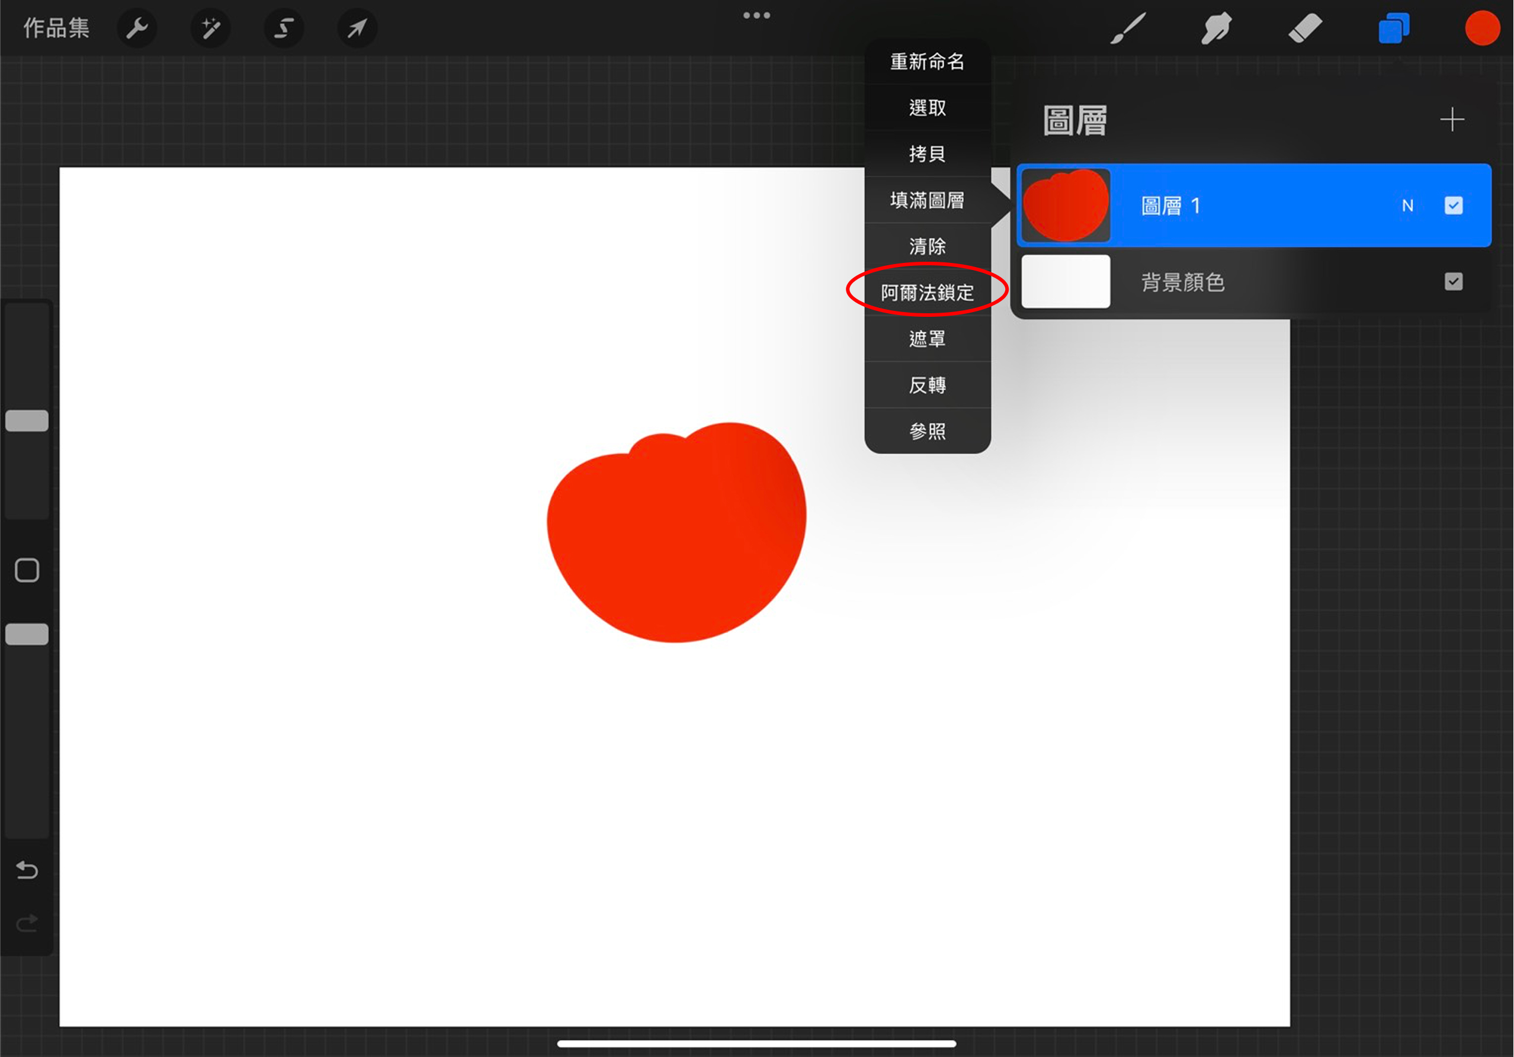
Task: Click the undo arrow in sidebar
Action: point(27,870)
